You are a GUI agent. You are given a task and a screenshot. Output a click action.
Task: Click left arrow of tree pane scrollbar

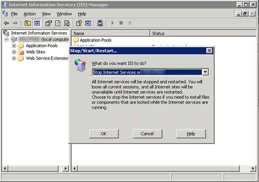(x=5, y=168)
